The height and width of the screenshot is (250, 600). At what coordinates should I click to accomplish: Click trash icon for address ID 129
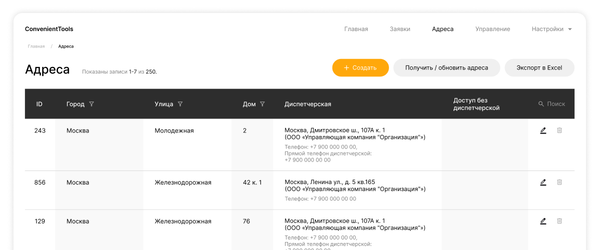point(559,221)
